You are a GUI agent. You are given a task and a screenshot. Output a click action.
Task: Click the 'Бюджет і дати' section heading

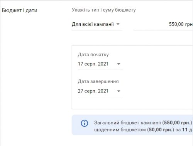tap(20, 10)
